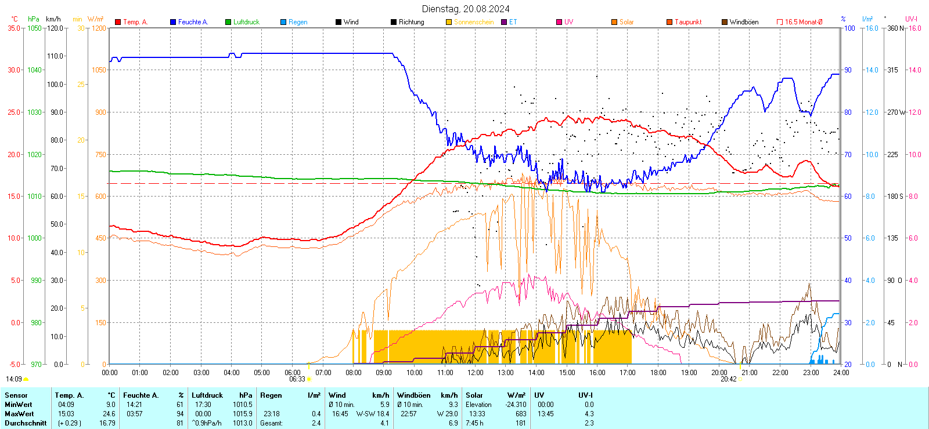Click the 06:33 sunrise time marker
929x429 pixels.
coord(297,379)
